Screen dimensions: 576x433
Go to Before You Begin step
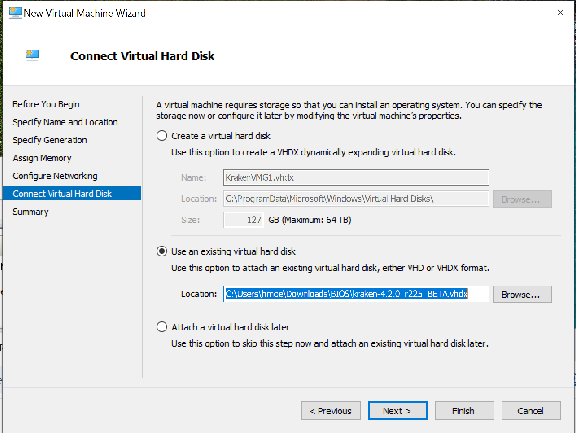[46, 104]
